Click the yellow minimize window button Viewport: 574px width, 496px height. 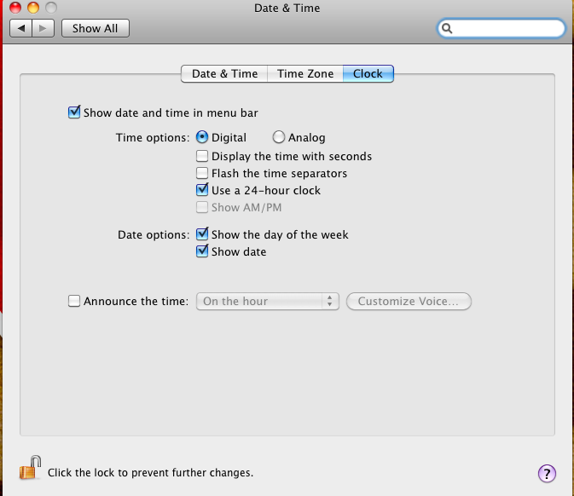pos(33,8)
